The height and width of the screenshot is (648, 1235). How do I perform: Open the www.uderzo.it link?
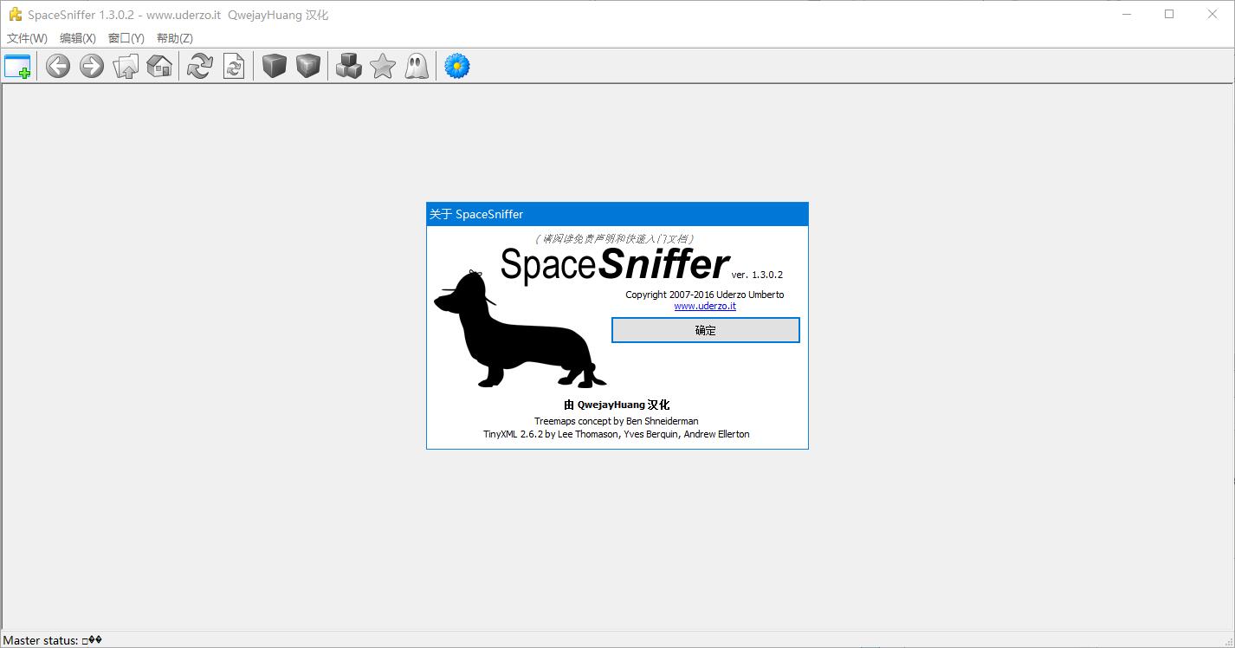coord(705,306)
